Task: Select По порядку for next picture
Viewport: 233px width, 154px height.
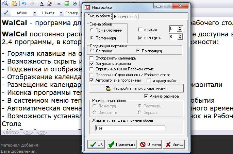Action: point(138,51)
